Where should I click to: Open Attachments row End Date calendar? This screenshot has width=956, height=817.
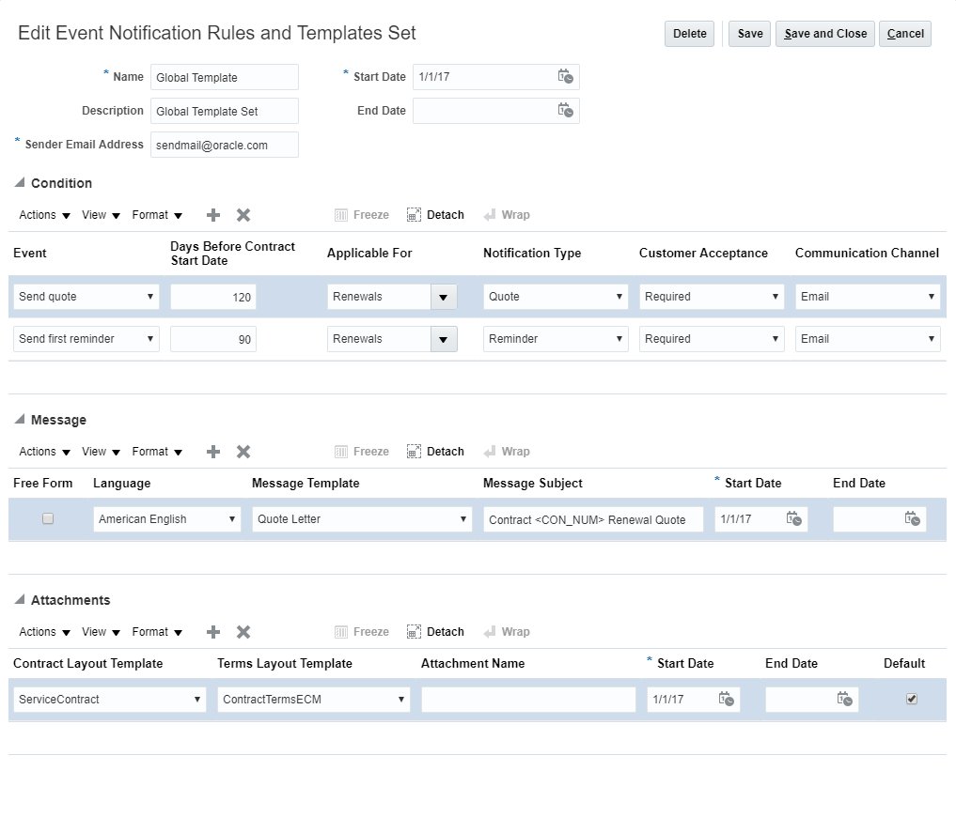pos(845,700)
